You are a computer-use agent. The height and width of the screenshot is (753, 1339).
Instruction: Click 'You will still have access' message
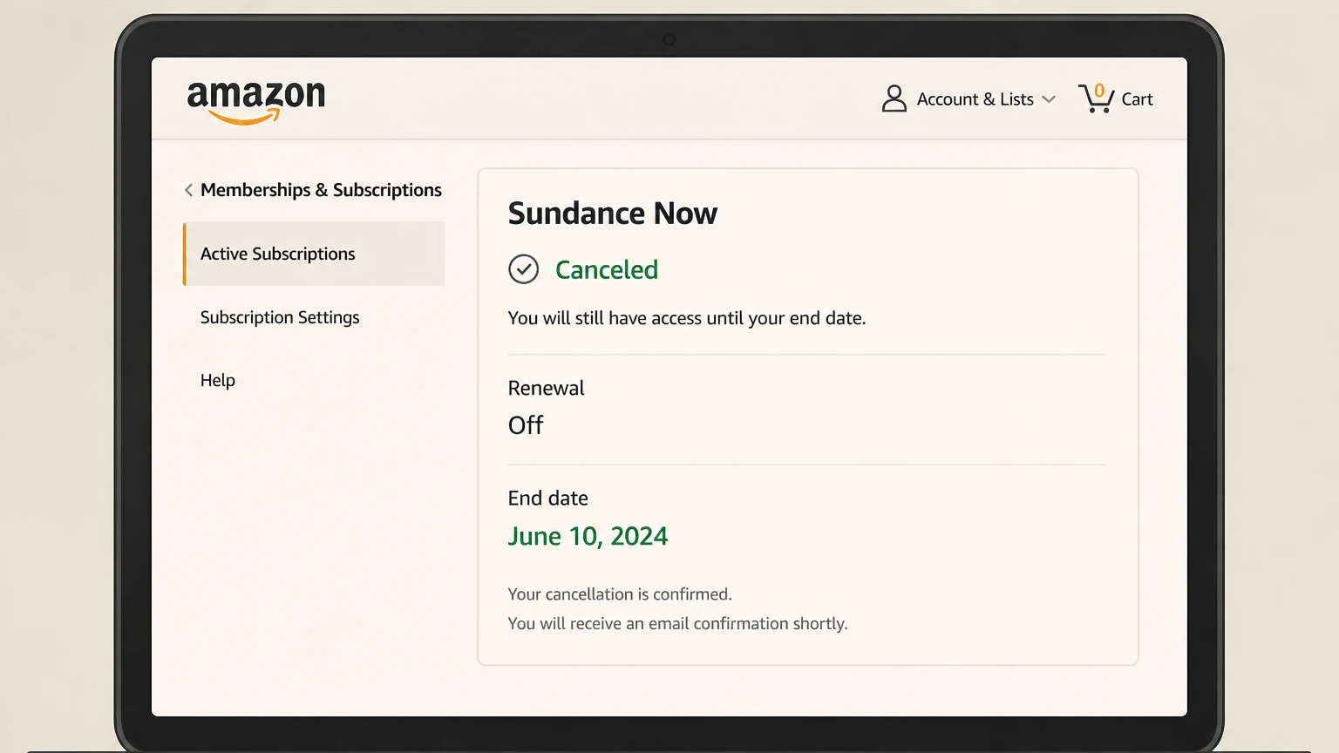687,318
